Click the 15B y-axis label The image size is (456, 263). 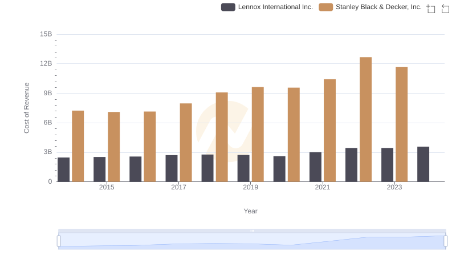point(46,34)
